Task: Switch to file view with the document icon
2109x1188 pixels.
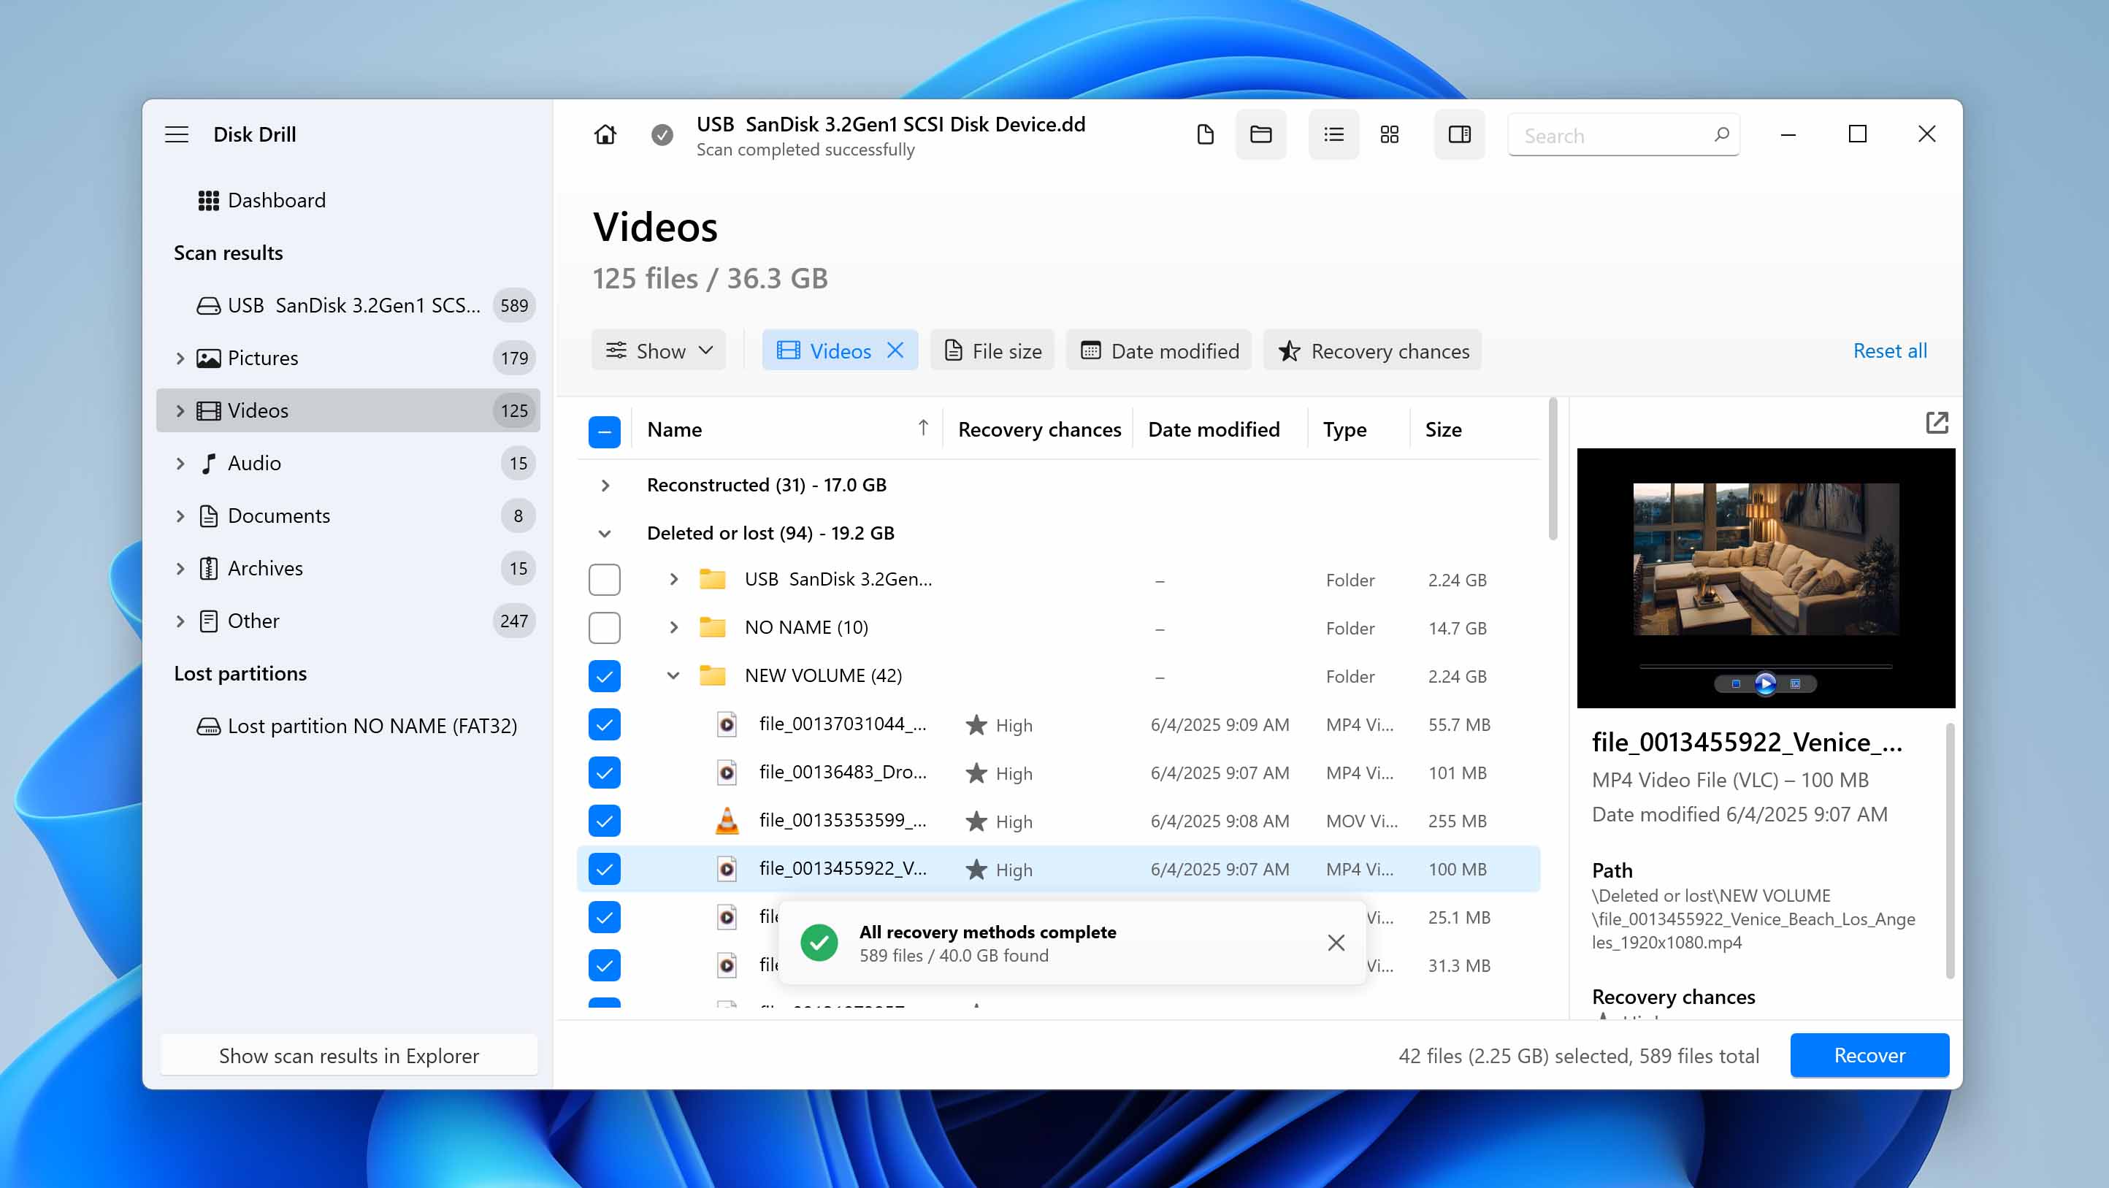Action: 1205,134
